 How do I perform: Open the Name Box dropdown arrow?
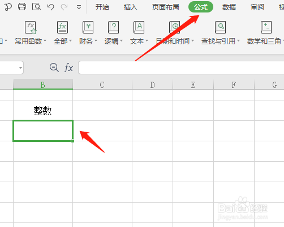pos(20,68)
